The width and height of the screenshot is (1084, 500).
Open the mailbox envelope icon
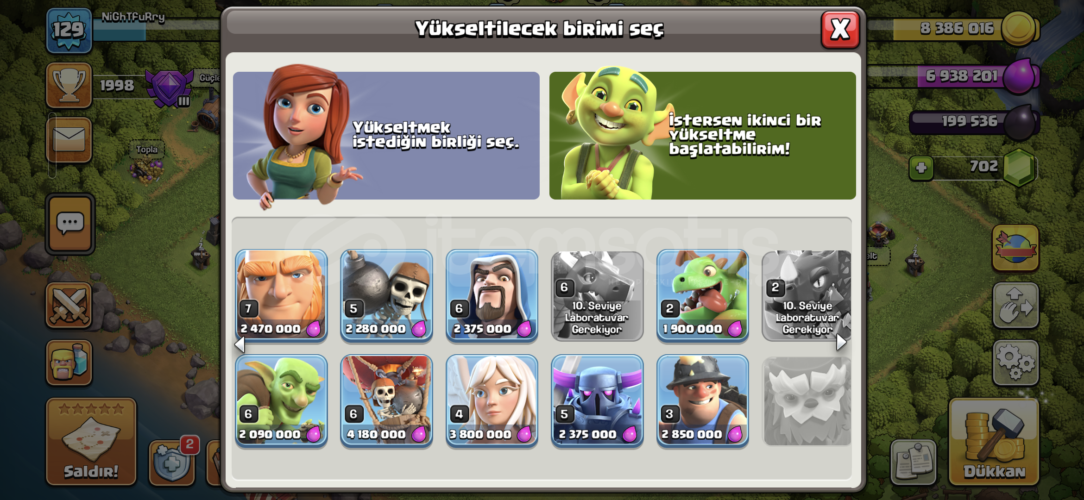tap(69, 140)
